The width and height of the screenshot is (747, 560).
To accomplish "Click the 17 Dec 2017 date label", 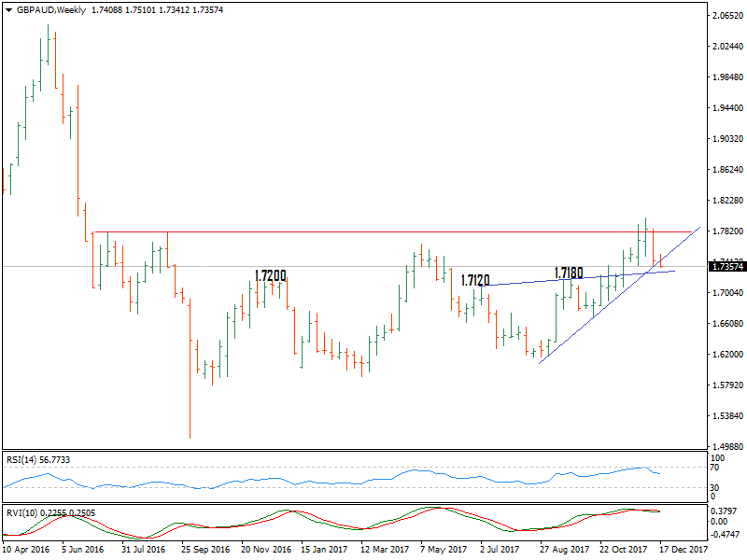I will tap(686, 550).
